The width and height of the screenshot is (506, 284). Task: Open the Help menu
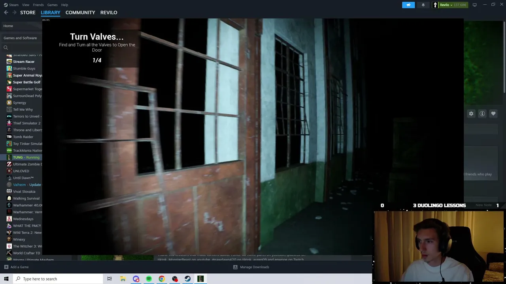[64, 5]
